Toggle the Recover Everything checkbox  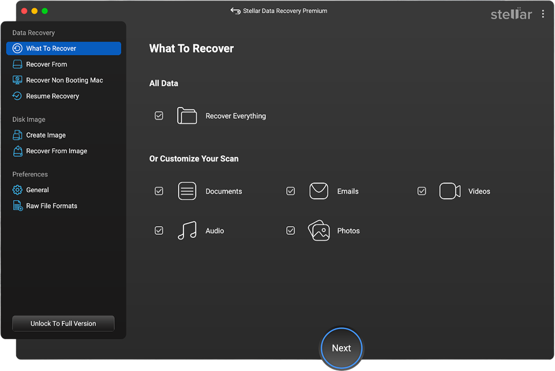click(159, 115)
